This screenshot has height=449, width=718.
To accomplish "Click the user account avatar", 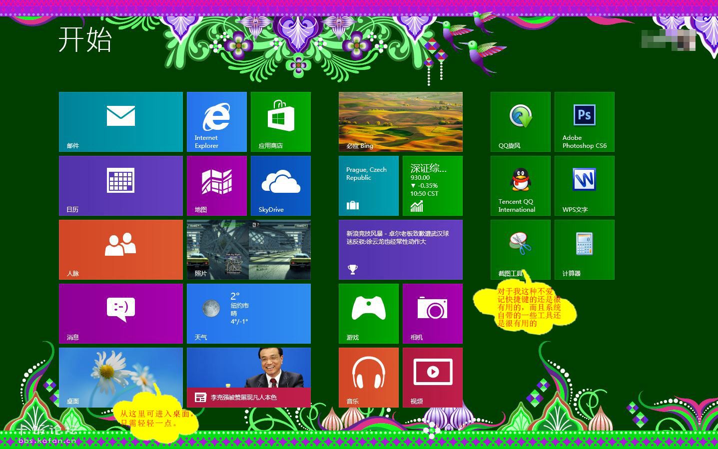I will pos(686,40).
